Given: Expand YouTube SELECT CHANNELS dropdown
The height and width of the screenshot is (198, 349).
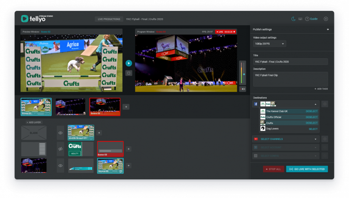Looking at the screenshot, I should [x=286, y=139].
